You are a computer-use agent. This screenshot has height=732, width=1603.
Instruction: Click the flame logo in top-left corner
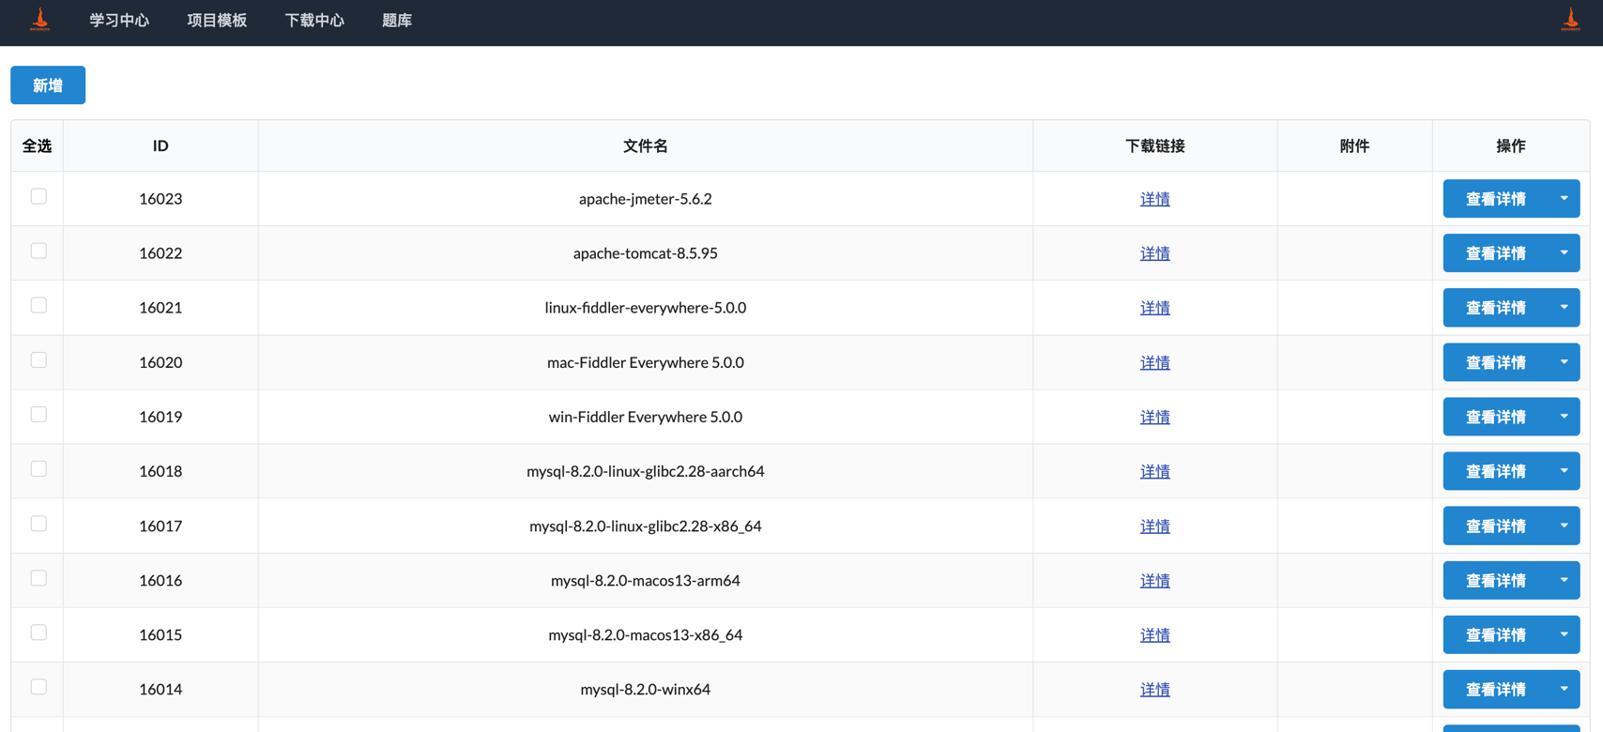39,20
